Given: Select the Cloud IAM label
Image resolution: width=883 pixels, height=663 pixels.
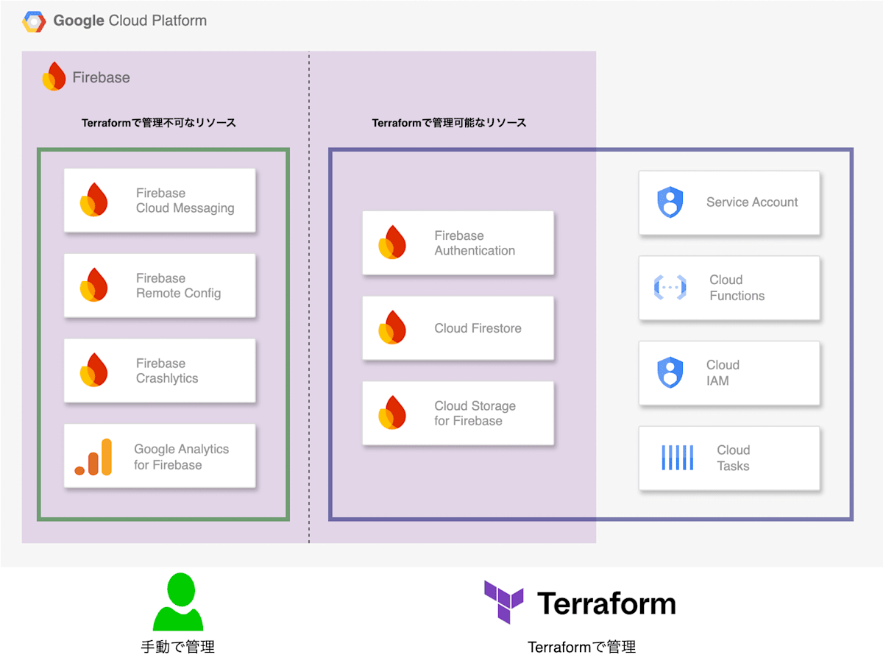Looking at the screenshot, I should (x=723, y=373).
